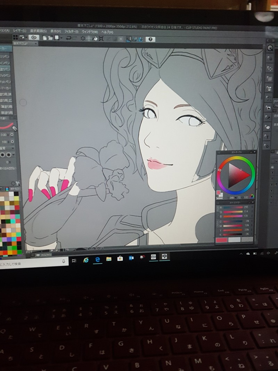This screenshot has width=278, height=371.
Task: Click the Open file folder icon
Action: (x=50, y=38)
